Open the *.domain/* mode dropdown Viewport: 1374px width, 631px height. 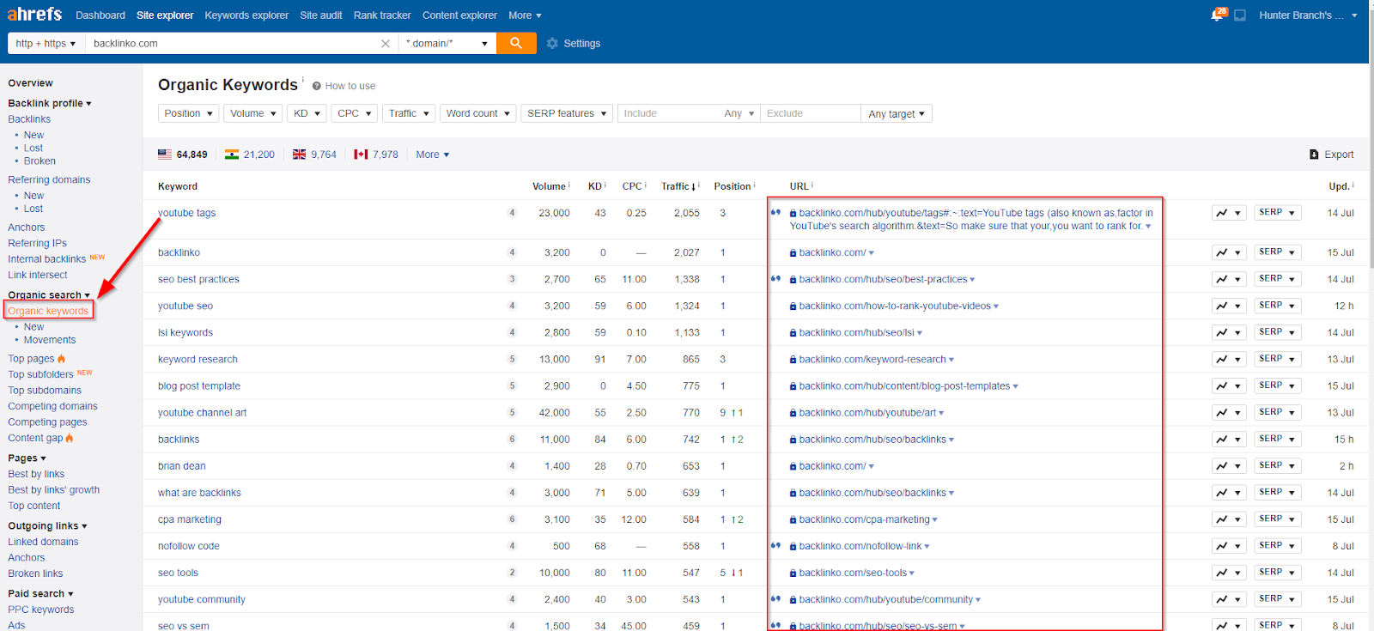(447, 44)
